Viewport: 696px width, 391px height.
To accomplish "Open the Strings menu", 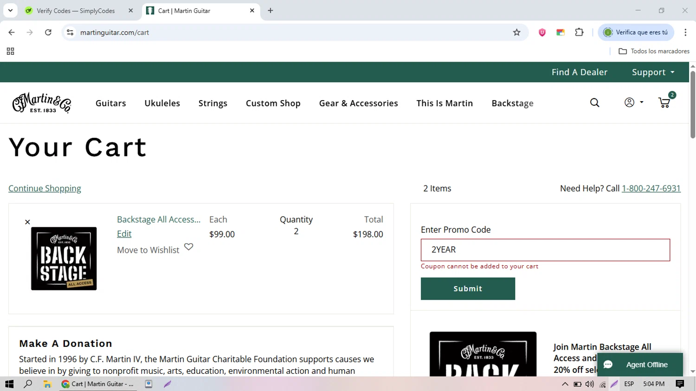I will (213, 103).
